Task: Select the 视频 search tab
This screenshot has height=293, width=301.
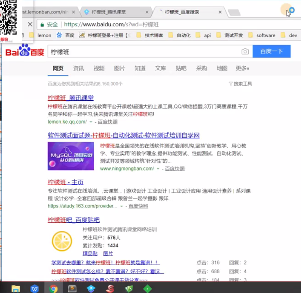Action: 99,68
